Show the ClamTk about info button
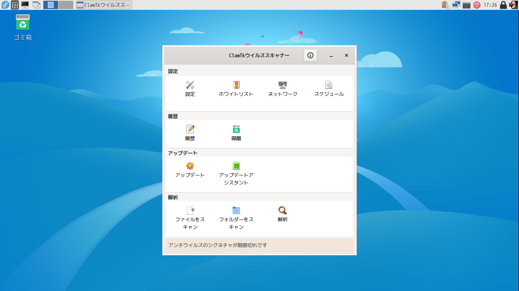The height and width of the screenshot is (291, 519). (310, 55)
